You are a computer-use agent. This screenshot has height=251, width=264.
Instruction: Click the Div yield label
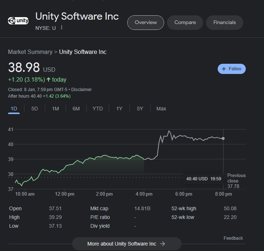pos(100,226)
